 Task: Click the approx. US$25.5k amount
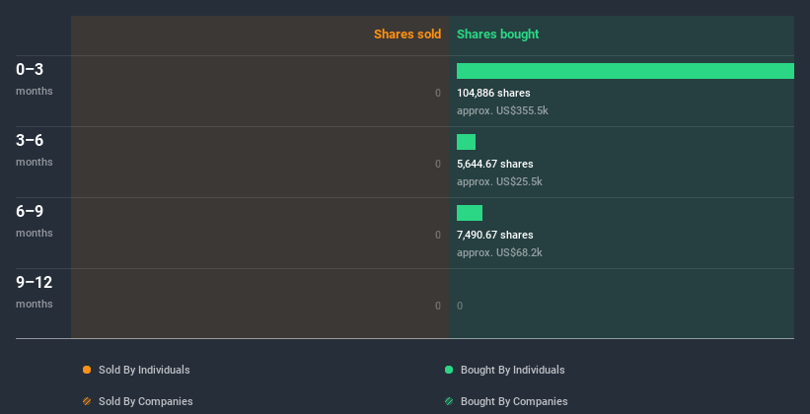pos(499,181)
